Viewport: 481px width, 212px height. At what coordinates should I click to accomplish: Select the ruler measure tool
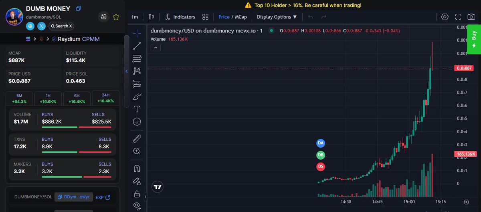pos(137,138)
